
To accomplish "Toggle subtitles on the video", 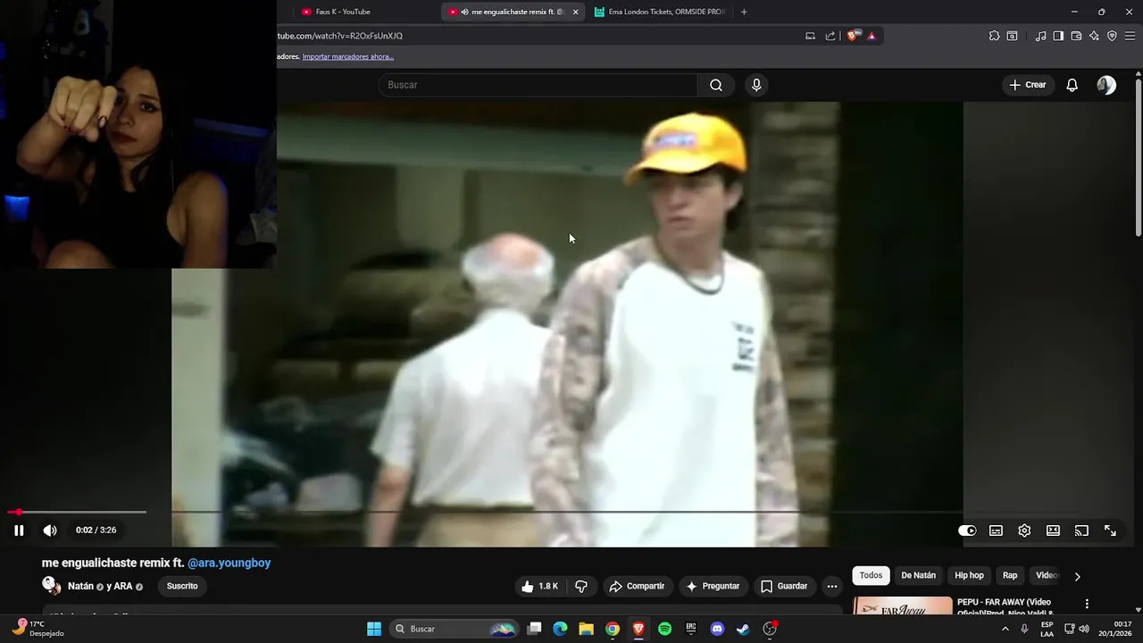I will pos(996,530).
